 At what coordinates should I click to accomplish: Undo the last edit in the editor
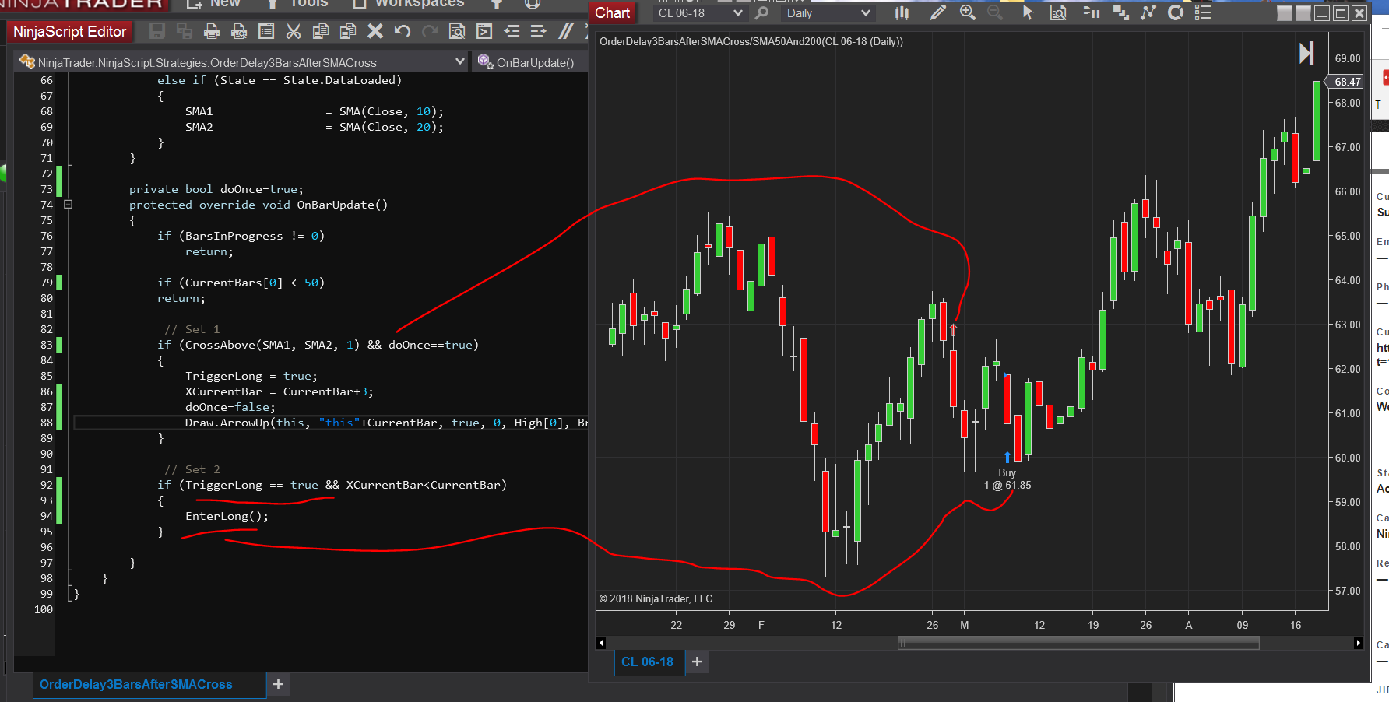[403, 31]
